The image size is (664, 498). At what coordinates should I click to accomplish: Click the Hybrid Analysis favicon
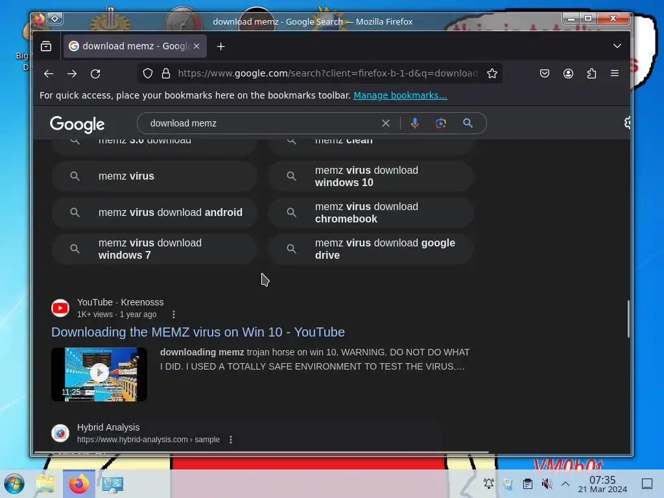point(60,433)
